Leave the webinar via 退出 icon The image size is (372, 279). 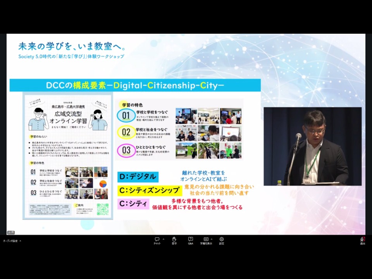pyautogui.click(x=363, y=241)
